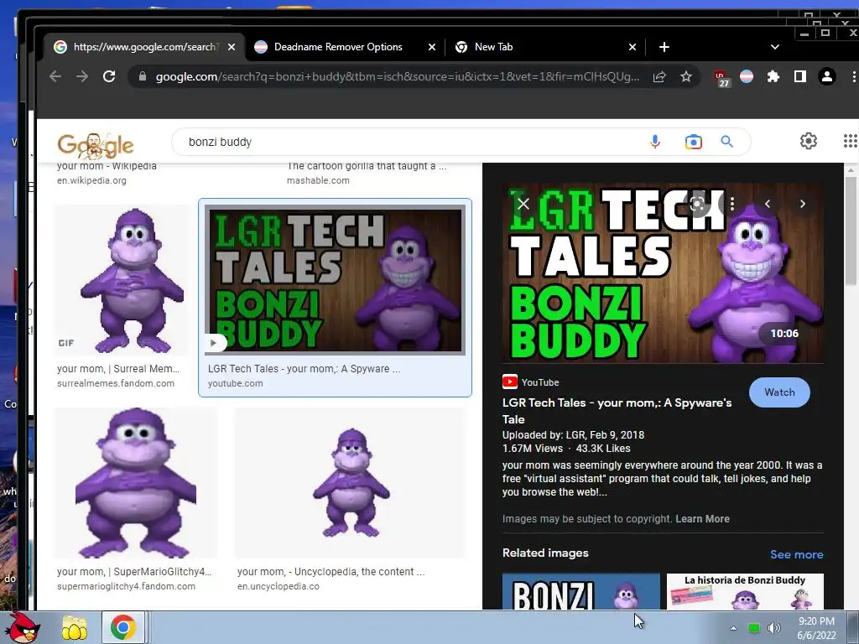This screenshot has height=644, width=859.
Task: Open the Chrome profile avatar
Action: [826, 76]
